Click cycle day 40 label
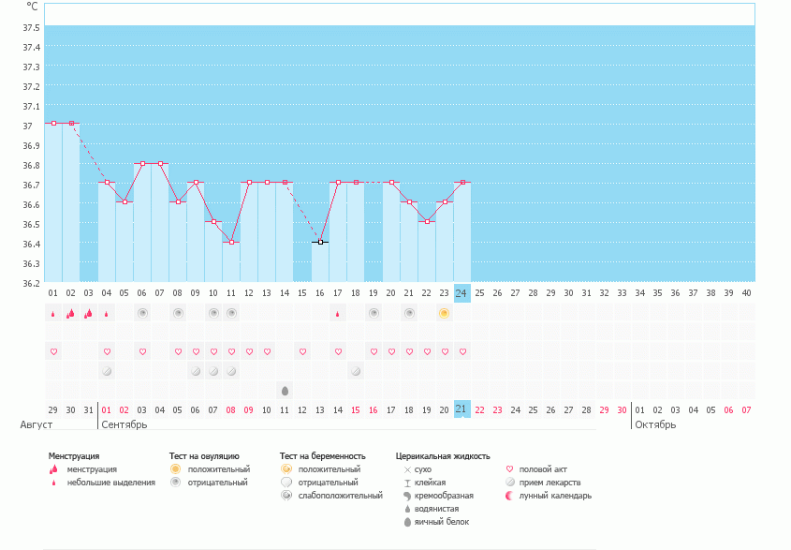The width and height of the screenshot is (791, 550). 746,292
